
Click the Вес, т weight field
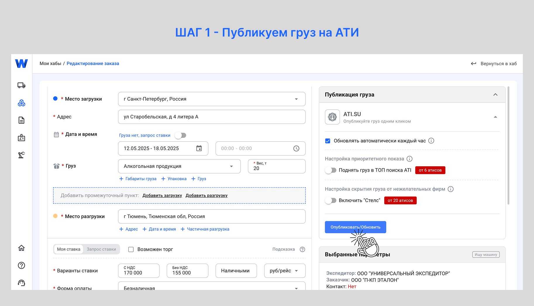[x=277, y=166]
